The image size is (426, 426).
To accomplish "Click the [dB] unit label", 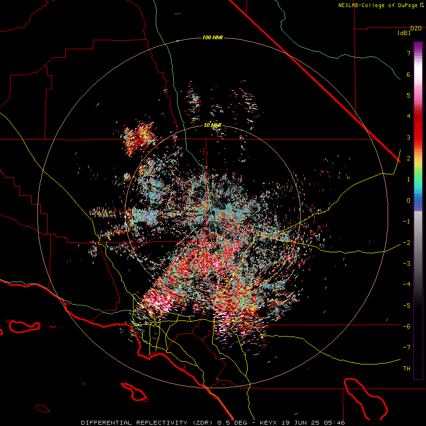I will click(404, 33).
